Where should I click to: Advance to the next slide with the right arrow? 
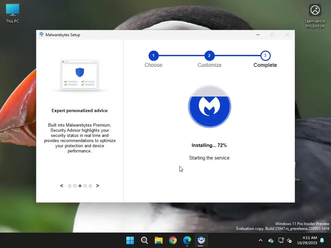(98, 186)
